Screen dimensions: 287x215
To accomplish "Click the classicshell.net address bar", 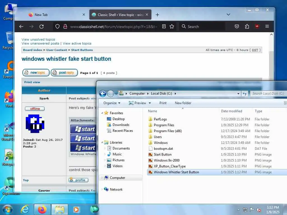I will [x=114, y=27].
